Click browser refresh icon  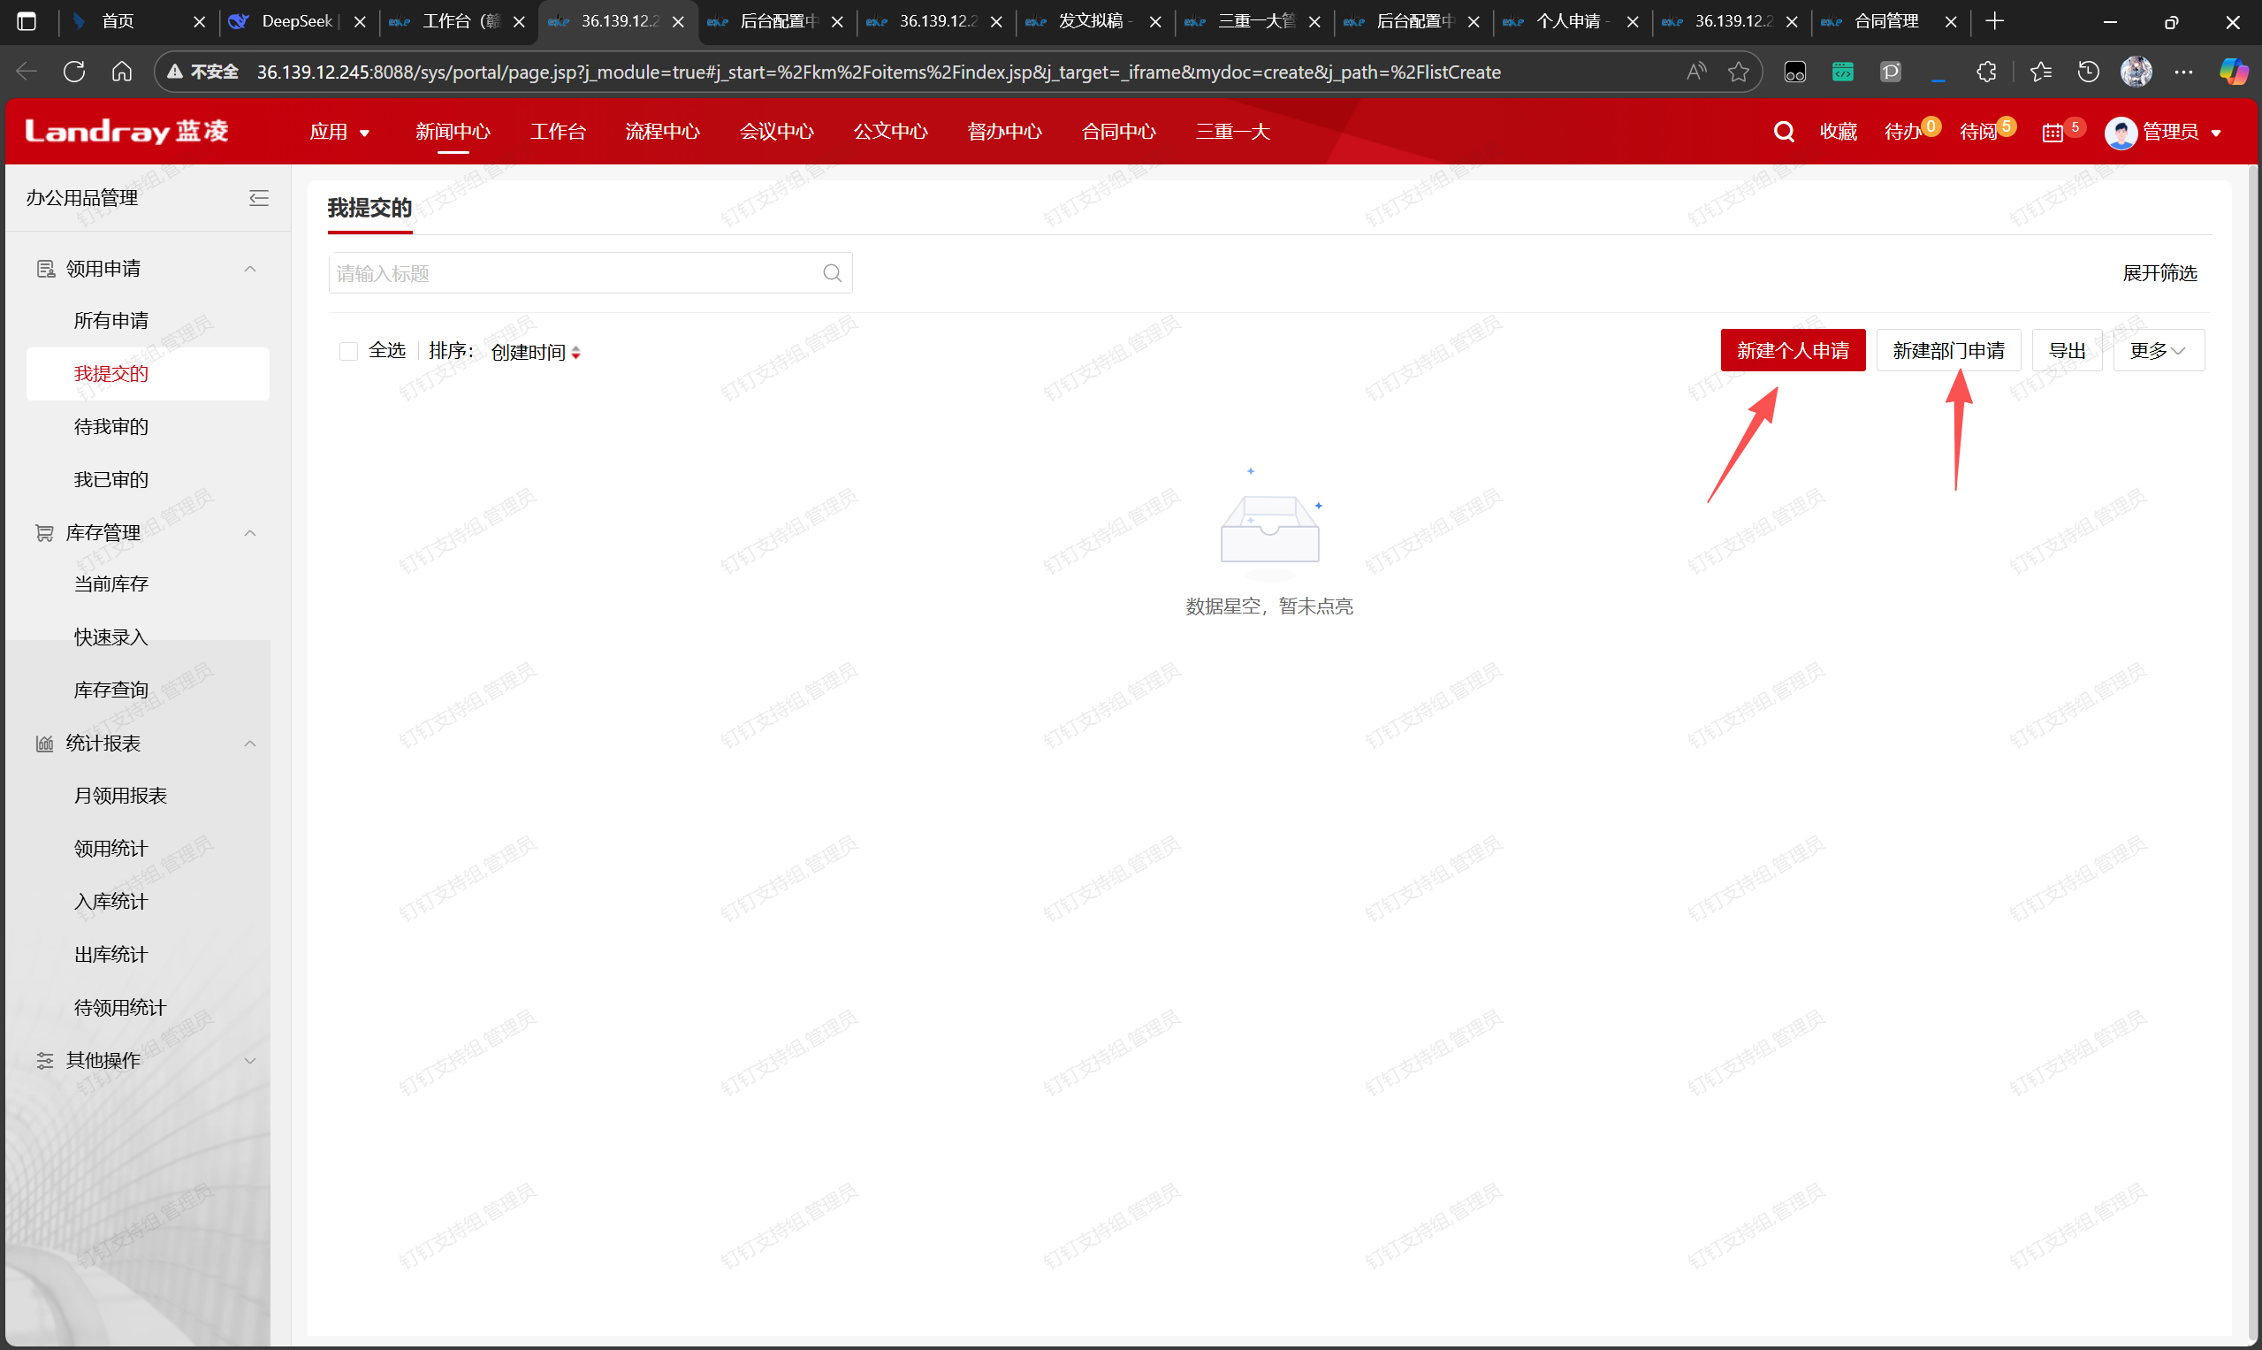[x=74, y=72]
